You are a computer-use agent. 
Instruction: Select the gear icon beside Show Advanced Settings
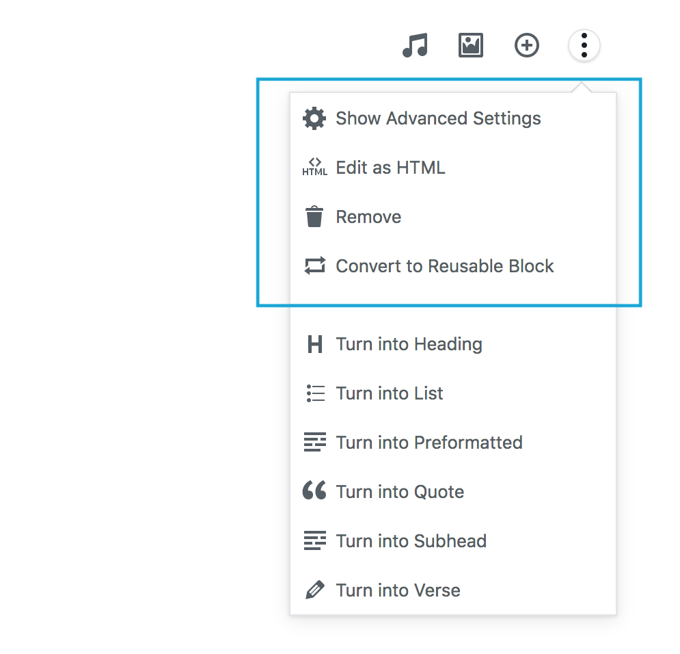pos(314,118)
